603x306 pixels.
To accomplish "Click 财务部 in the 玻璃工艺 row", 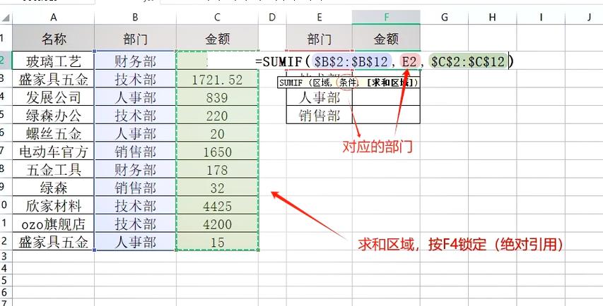I will coord(135,61).
